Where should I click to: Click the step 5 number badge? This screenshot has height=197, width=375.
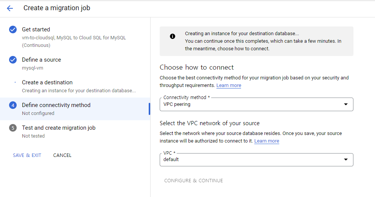[x=13, y=128]
